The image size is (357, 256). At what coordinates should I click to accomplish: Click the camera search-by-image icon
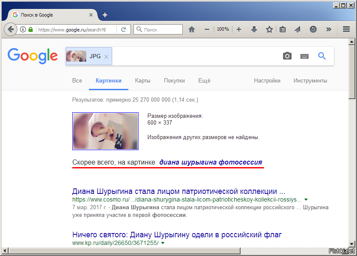287,56
